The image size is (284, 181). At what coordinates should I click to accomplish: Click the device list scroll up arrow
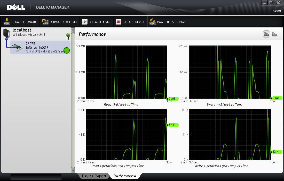tap(73, 29)
